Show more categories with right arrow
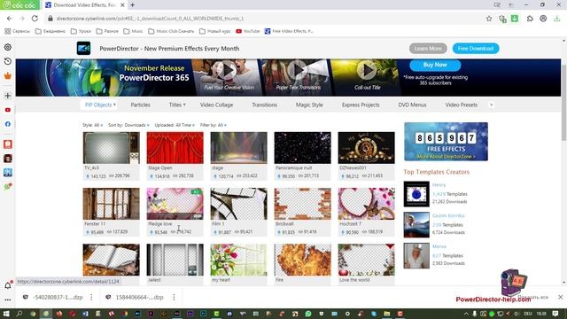Viewport: 567px width, 319px height. click(x=491, y=105)
